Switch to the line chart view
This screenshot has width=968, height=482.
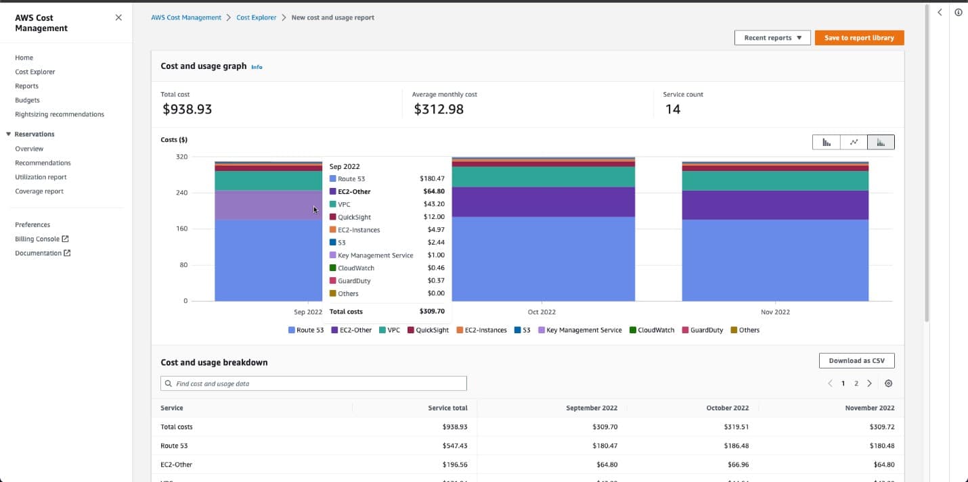[853, 142]
